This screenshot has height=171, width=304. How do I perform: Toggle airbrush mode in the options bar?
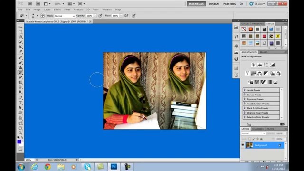point(126,16)
